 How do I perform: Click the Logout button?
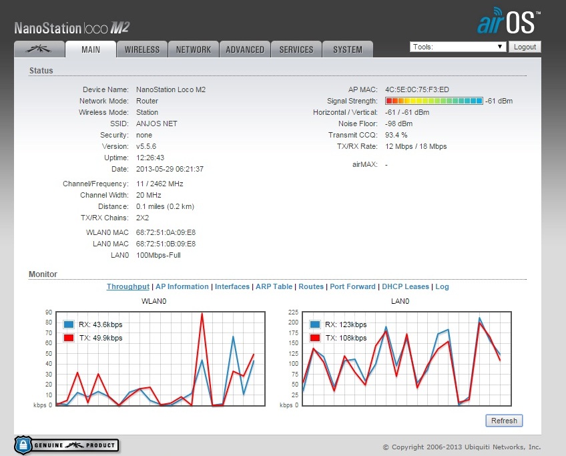coord(525,47)
